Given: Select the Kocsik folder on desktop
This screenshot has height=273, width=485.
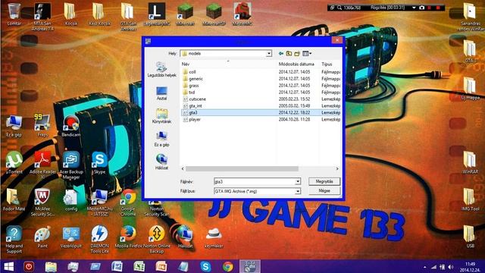Looking at the screenshot, I should click(x=70, y=14).
